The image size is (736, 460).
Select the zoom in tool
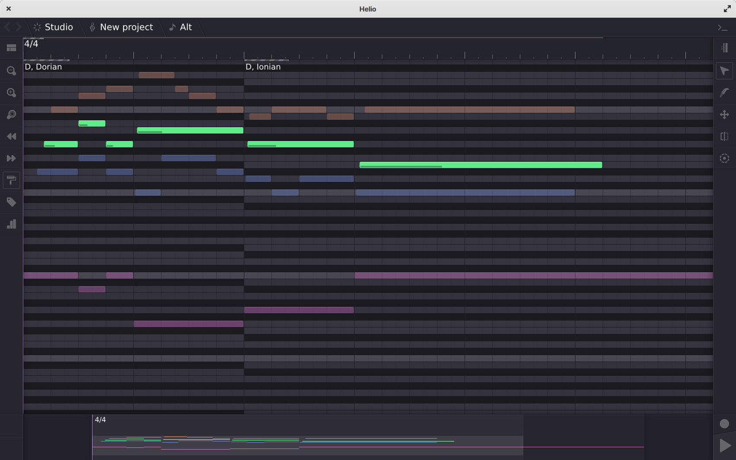(x=11, y=93)
